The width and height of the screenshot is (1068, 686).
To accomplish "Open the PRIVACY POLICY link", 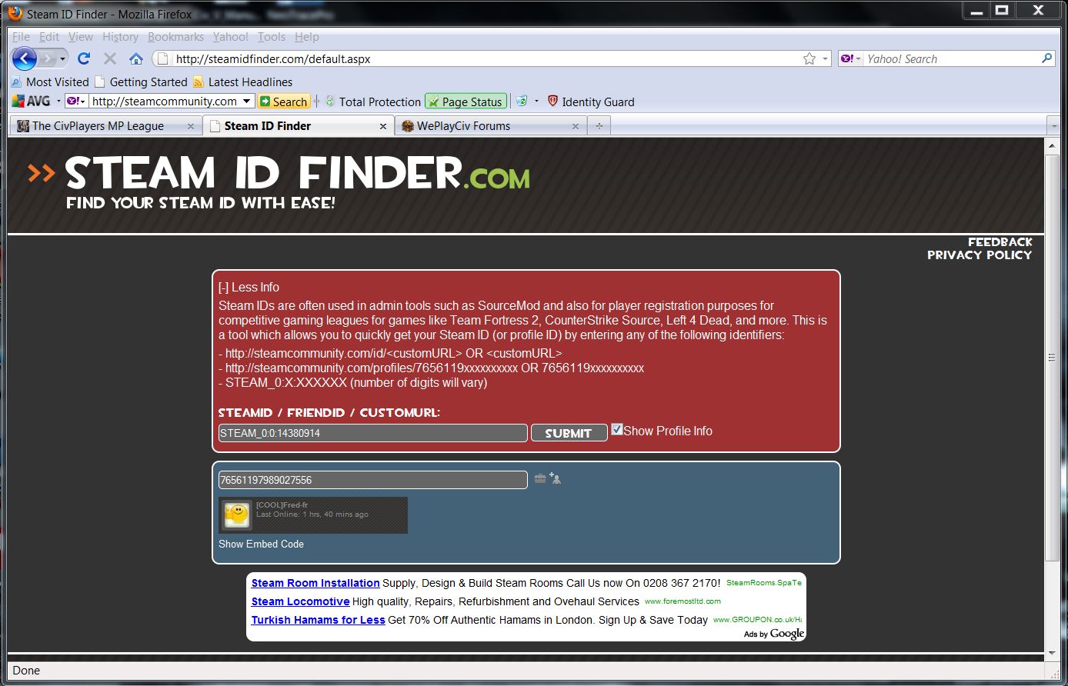I will (980, 255).
